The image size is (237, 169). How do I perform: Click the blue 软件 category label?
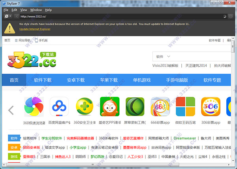[14, 138]
